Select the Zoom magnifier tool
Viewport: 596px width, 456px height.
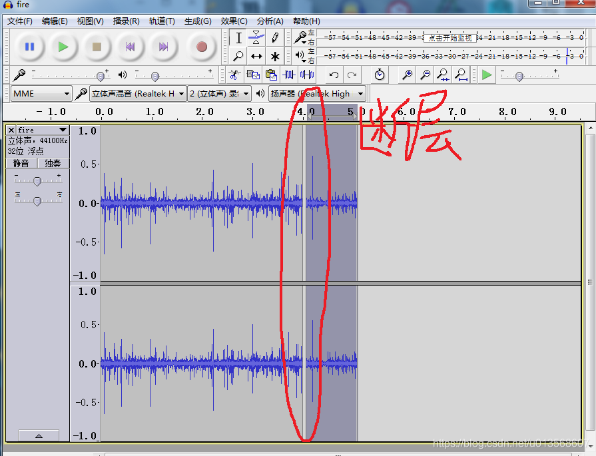coord(238,56)
